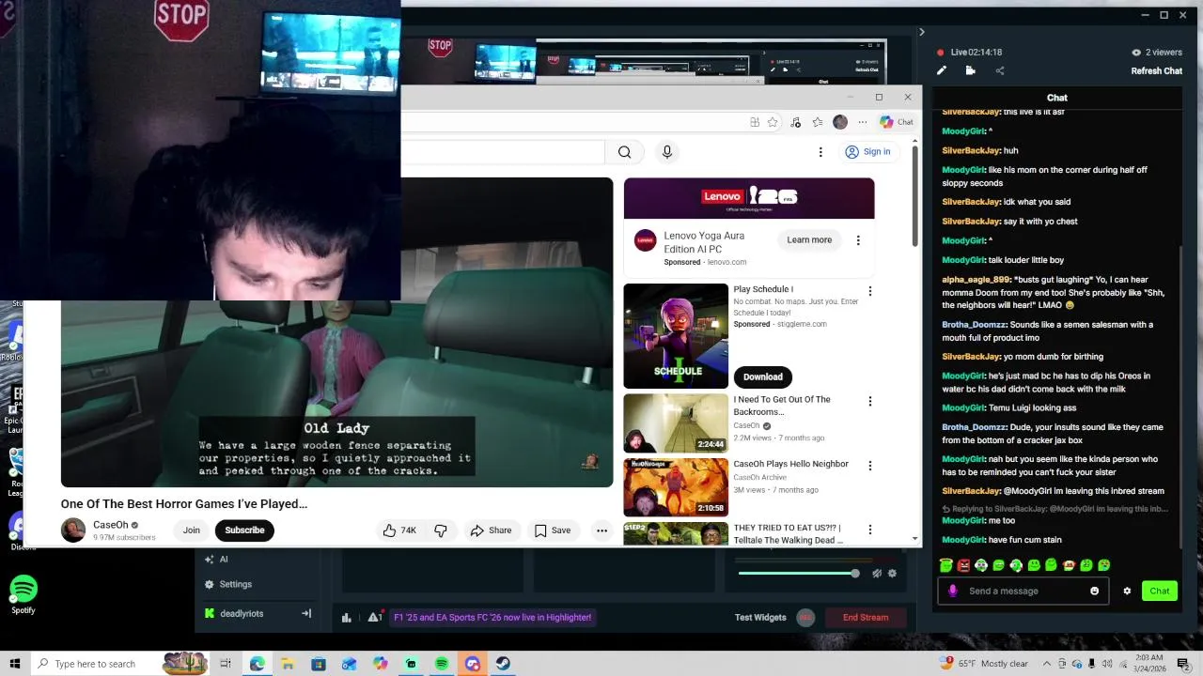Open the CaseOh channel avatar
Viewport: 1203px width, 676px height.
click(x=73, y=530)
